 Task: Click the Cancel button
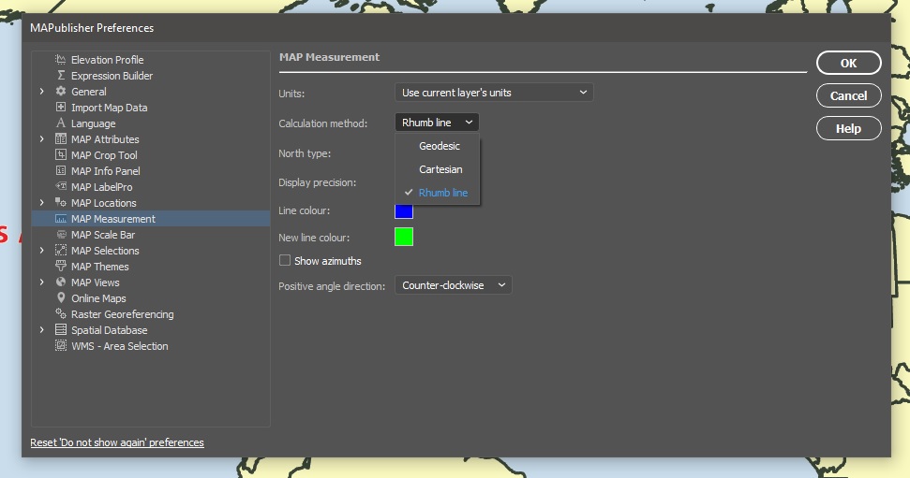click(848, 95)
